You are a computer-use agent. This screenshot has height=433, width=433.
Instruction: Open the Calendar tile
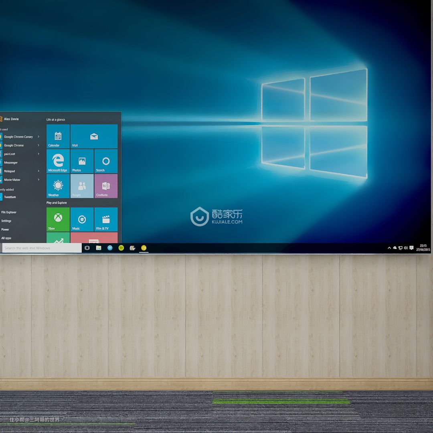[x=58, y=136]
